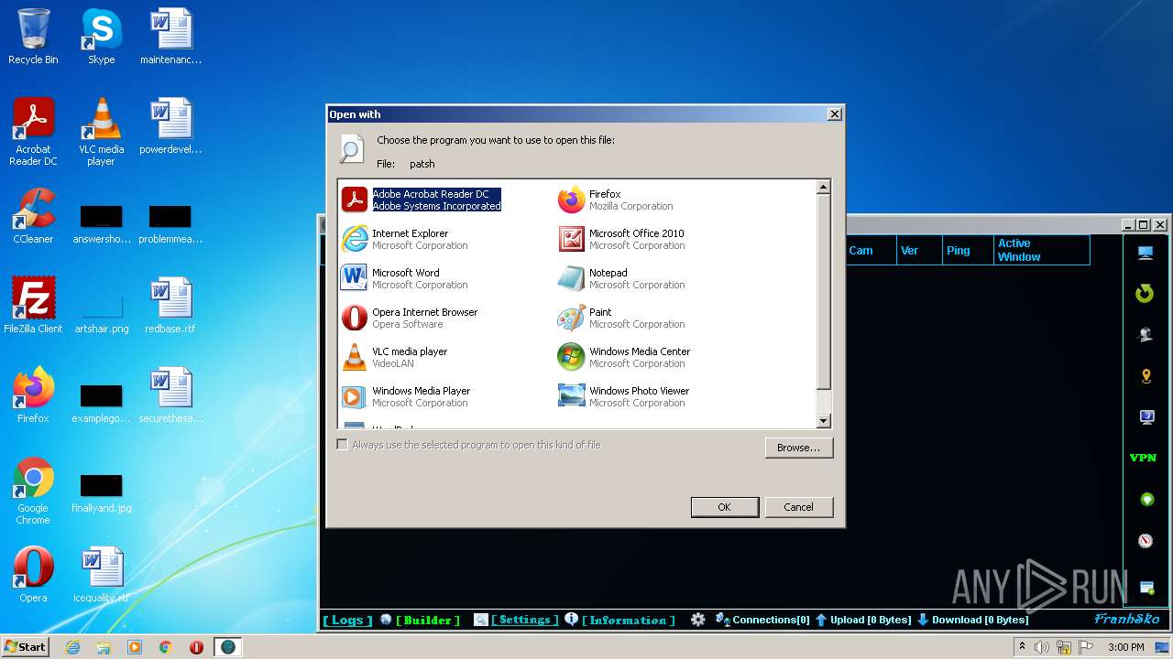Viewport: 1173px width, 659px height.
Task: Open the Builder tab in the background window
Action: (x=428, y=620)
